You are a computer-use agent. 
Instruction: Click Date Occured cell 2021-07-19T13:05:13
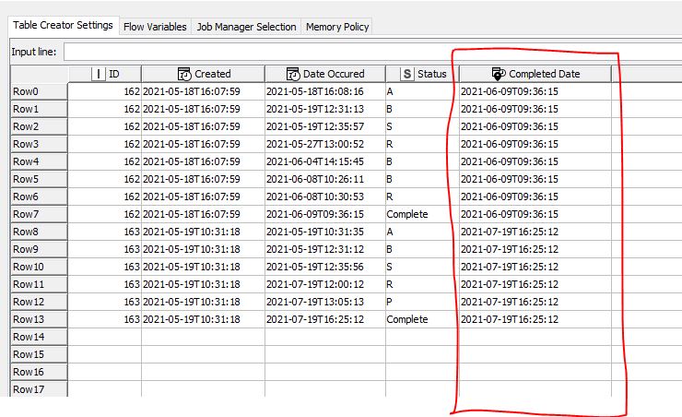point(325,302)
